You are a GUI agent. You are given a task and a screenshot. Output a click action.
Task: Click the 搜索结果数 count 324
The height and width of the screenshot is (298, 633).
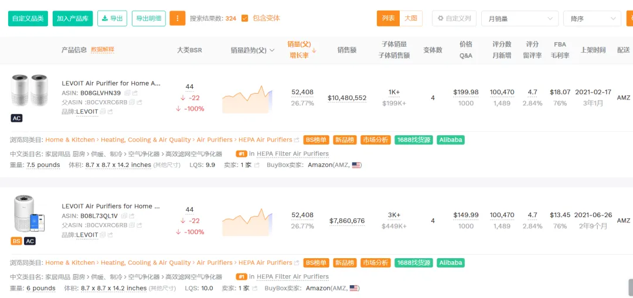pyautogui.click(x=231, y=19)
